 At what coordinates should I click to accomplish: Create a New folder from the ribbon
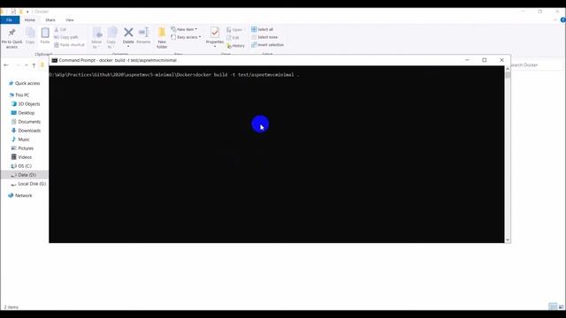[162, 38]
